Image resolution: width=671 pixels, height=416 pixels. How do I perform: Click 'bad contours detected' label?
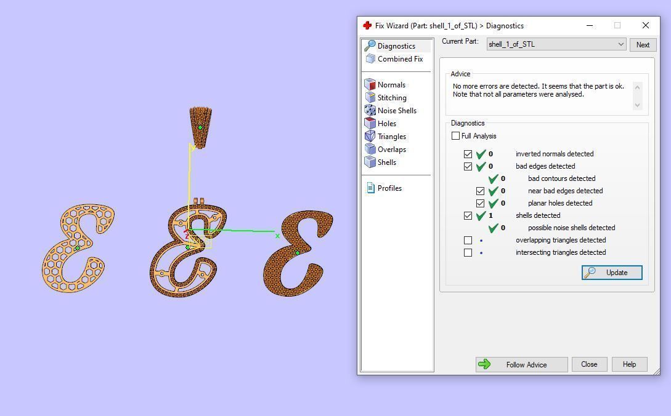561,178
